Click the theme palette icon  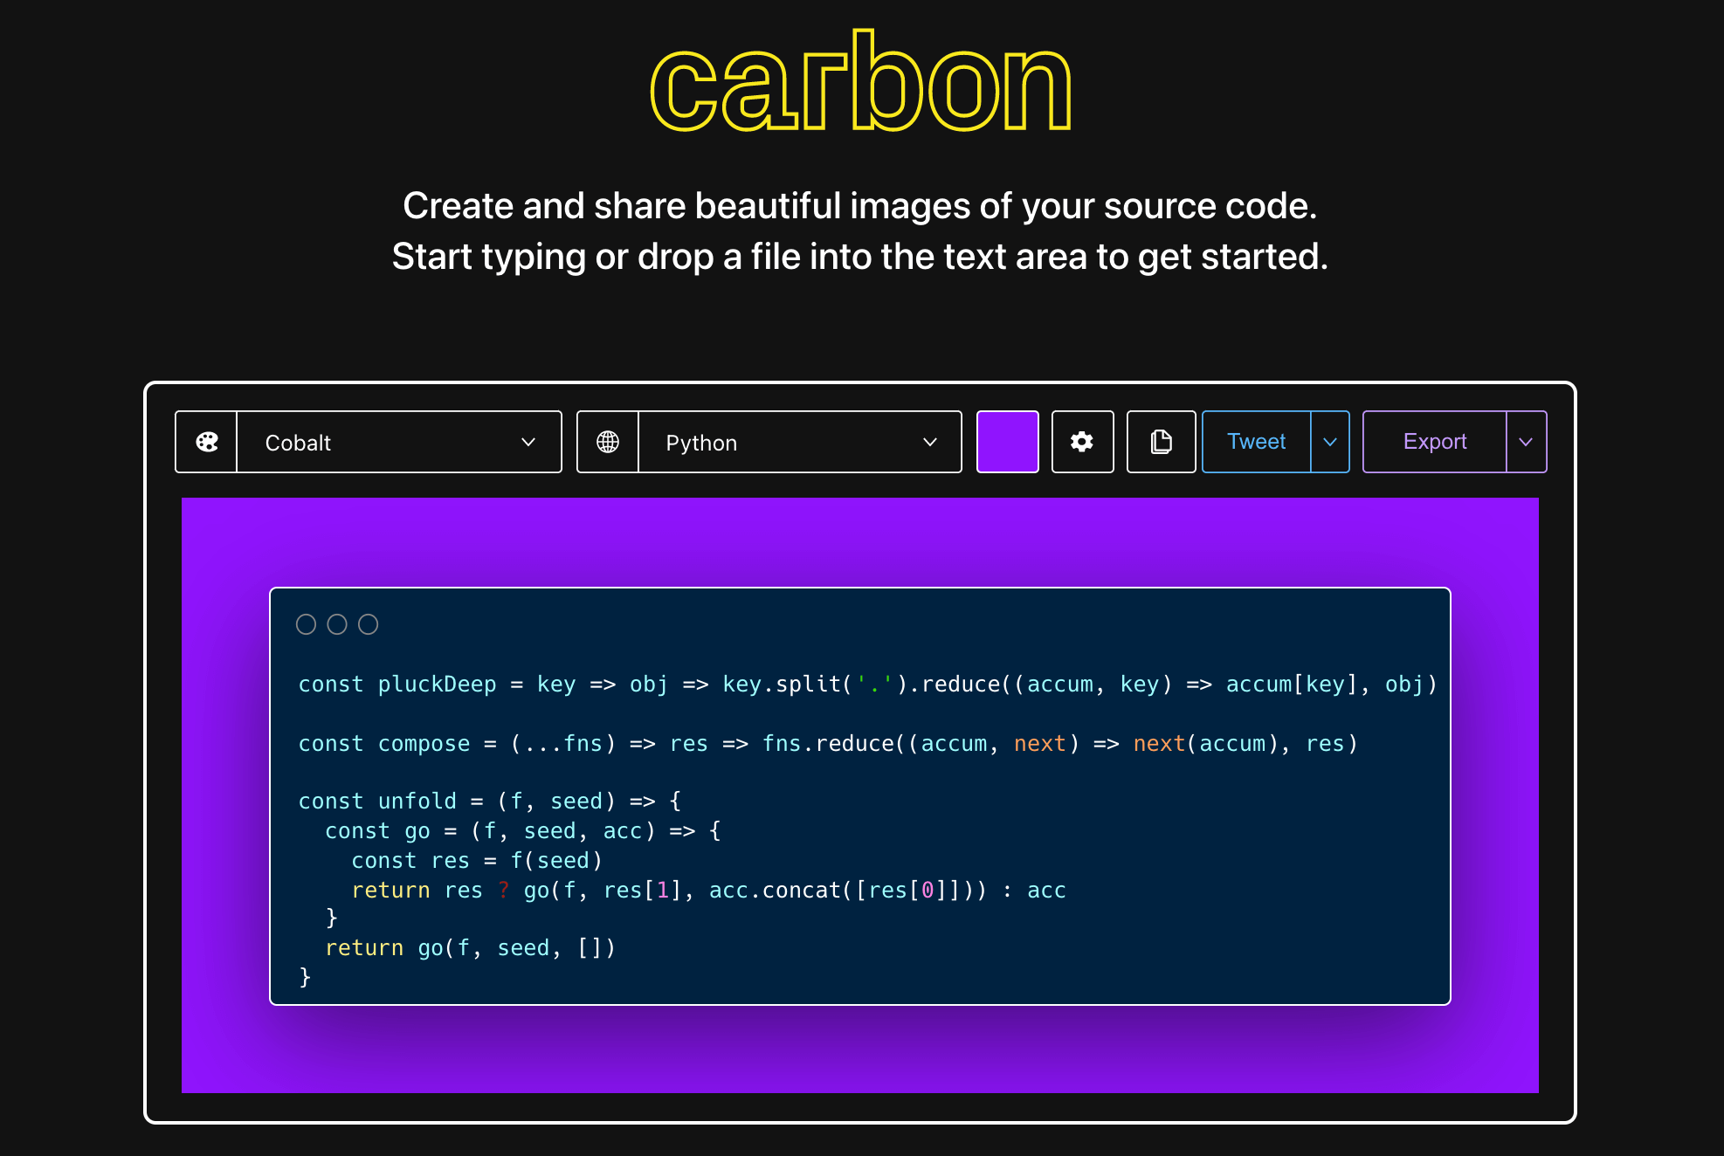(207, 442)
